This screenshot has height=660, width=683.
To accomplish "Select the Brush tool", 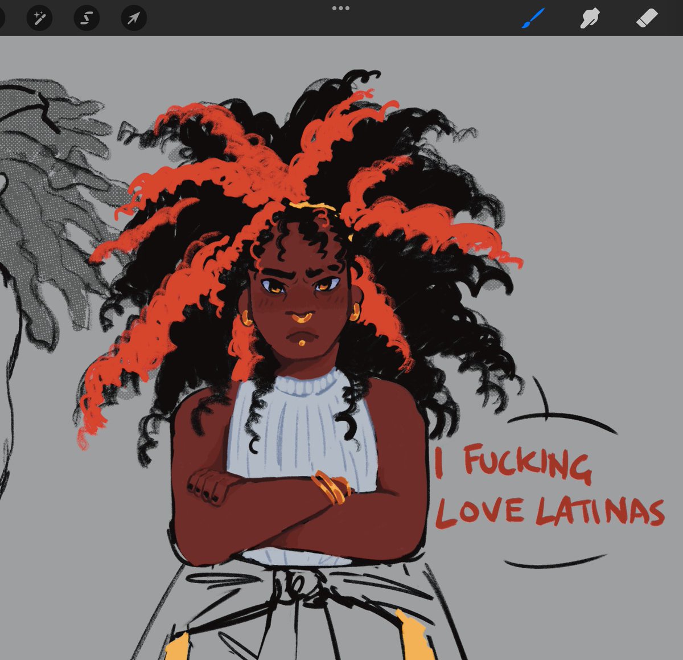I will coord(533,18).
